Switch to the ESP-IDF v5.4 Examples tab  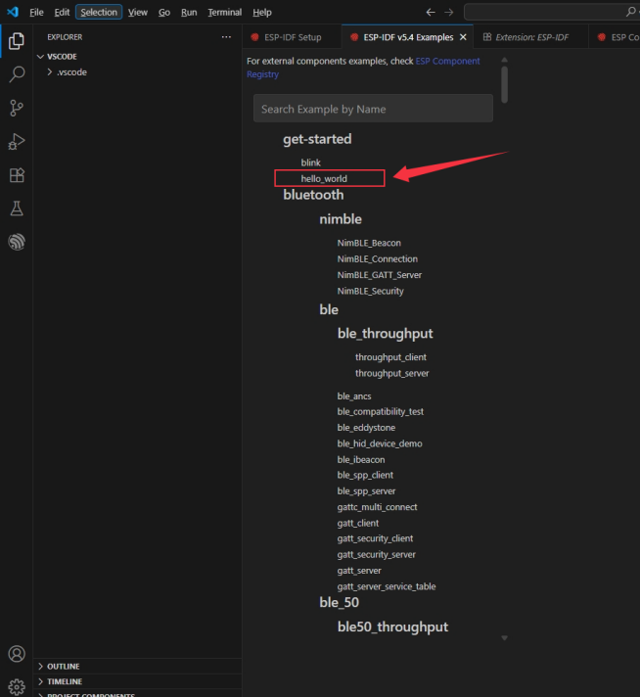[407, 37]
